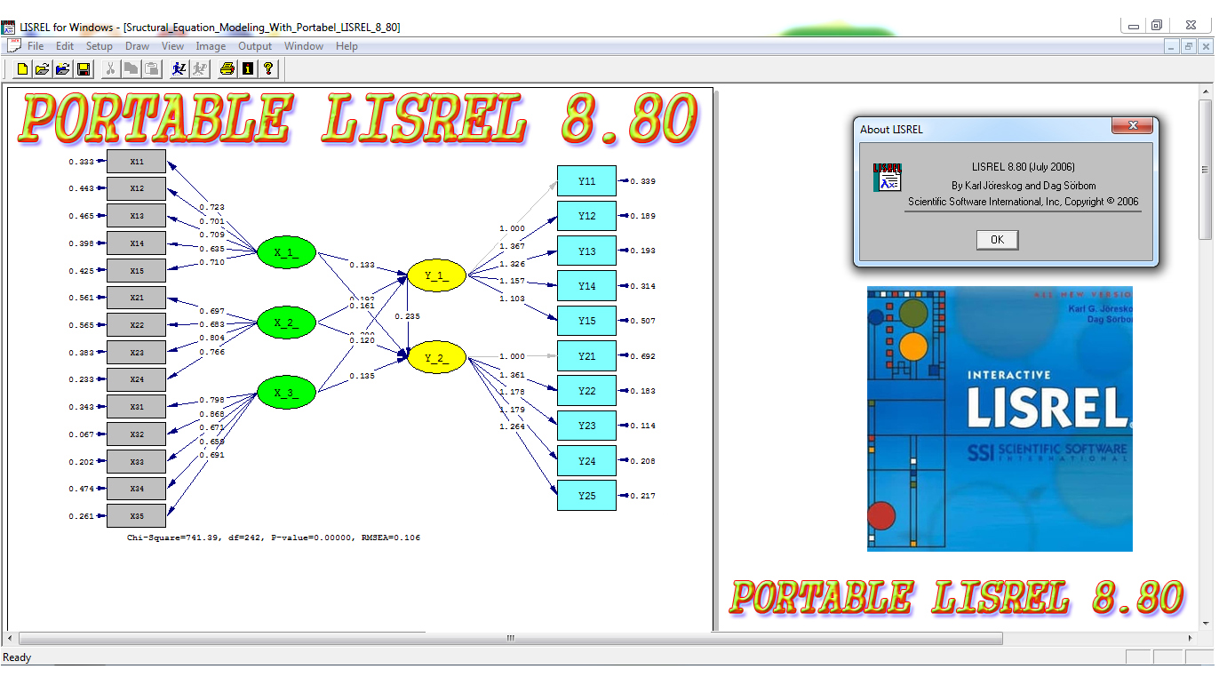Open the Output menu
This screenshot has width=1219, height=693.
[255, 46]
